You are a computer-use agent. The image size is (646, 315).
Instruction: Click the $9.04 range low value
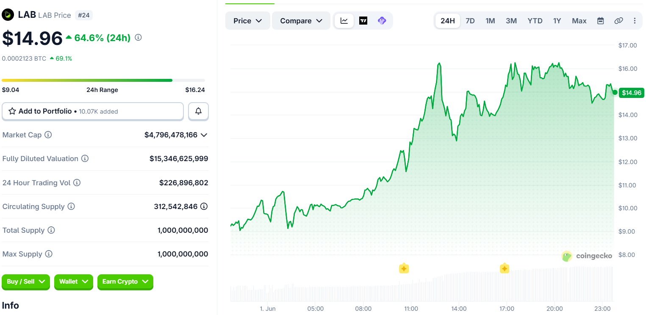coord(11,90)
